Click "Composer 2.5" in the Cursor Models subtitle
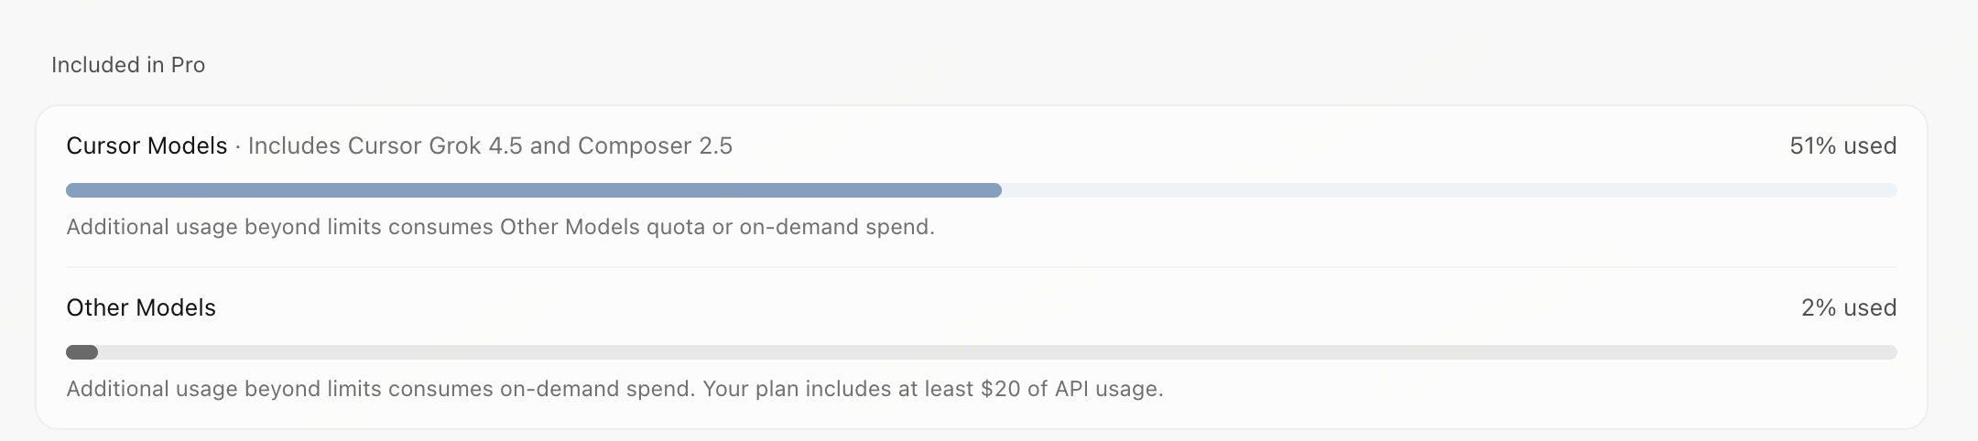 click(x=655, y=146)
